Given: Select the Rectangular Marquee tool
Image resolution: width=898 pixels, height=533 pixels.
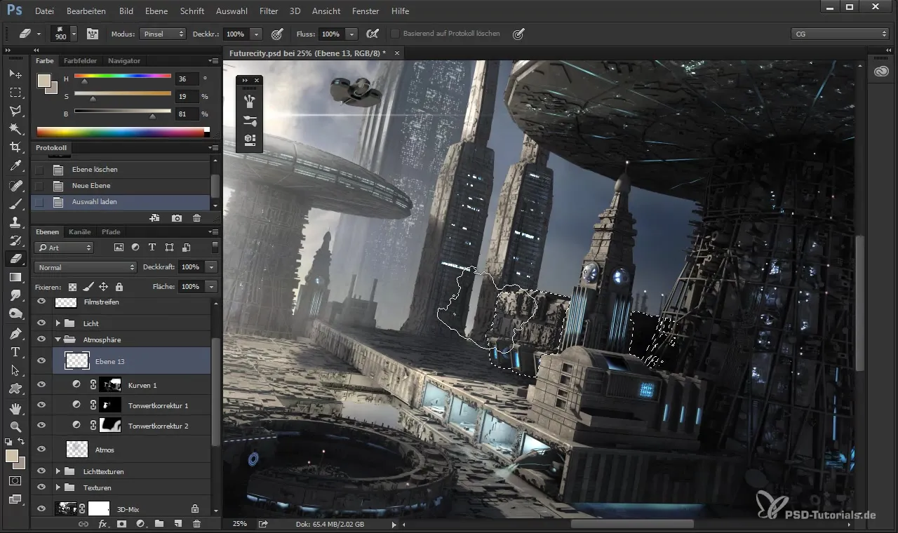Looking at the screenshot, I should [15, 92].
